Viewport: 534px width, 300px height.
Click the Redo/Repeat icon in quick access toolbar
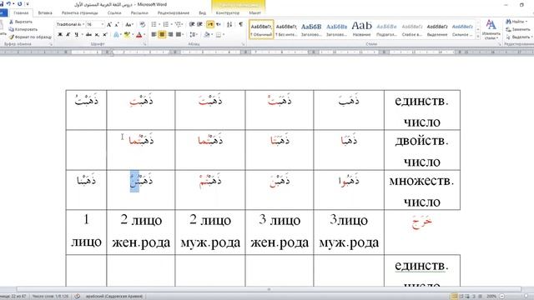19,3
